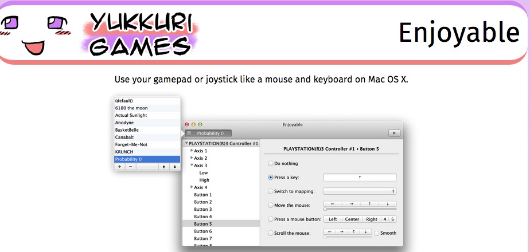Choose Center mouse button segment
Screen dimensions: 530x252
[x=352, y=219]
